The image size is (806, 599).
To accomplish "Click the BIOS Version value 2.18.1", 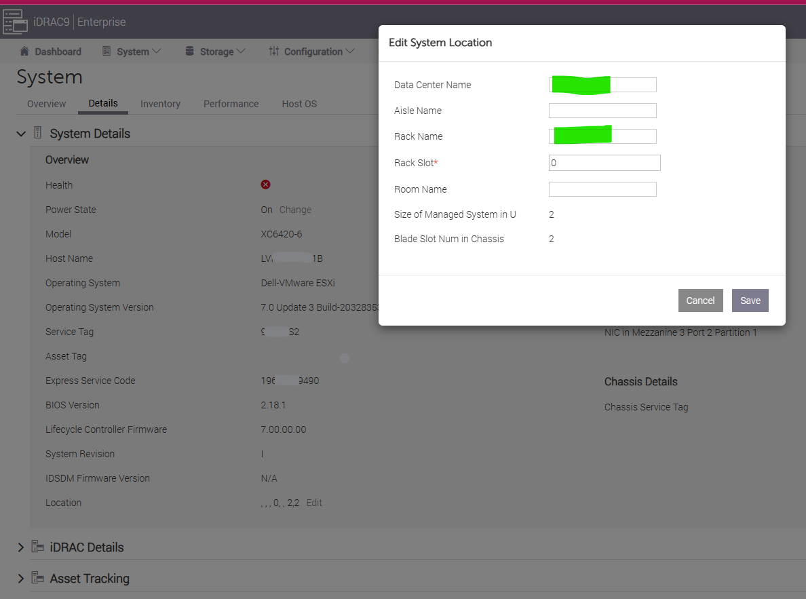I will click(x=273, y=405).
